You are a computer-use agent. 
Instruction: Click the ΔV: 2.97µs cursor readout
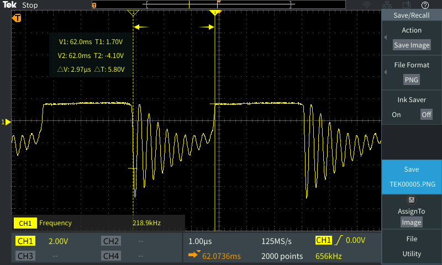click(74, 69)
